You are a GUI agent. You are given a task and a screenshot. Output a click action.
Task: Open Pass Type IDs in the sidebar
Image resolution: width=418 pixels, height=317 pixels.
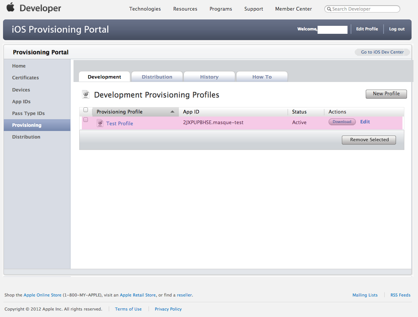point(28,113)
